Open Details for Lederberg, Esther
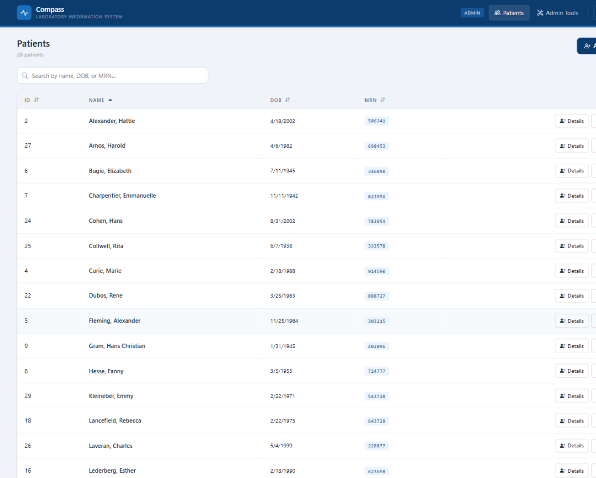Image resolution: width=596 pixels, height=478 pixels. [x=572, y=471]
